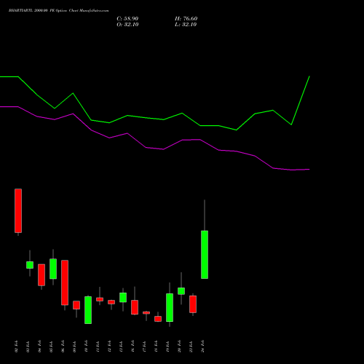Click the purple indicator line's right end
Screen dimensions: 364x364
309,169
